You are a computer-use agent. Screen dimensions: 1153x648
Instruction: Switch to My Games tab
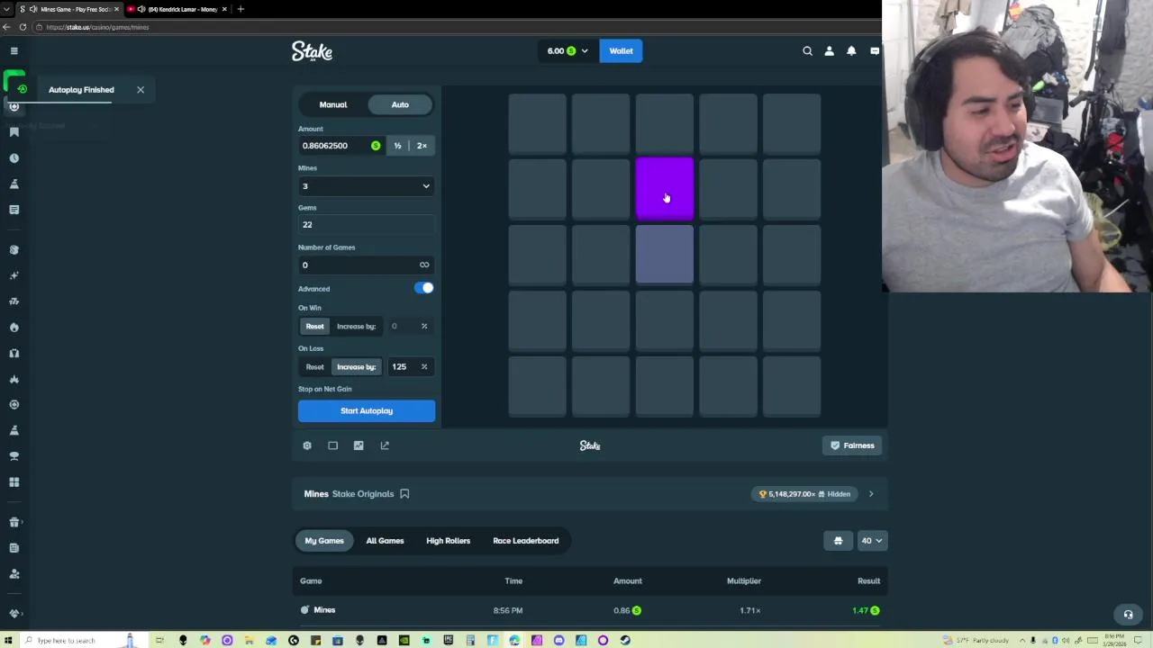(324, 541)
